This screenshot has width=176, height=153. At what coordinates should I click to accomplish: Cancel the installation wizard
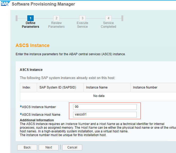[x=72, y=147]
